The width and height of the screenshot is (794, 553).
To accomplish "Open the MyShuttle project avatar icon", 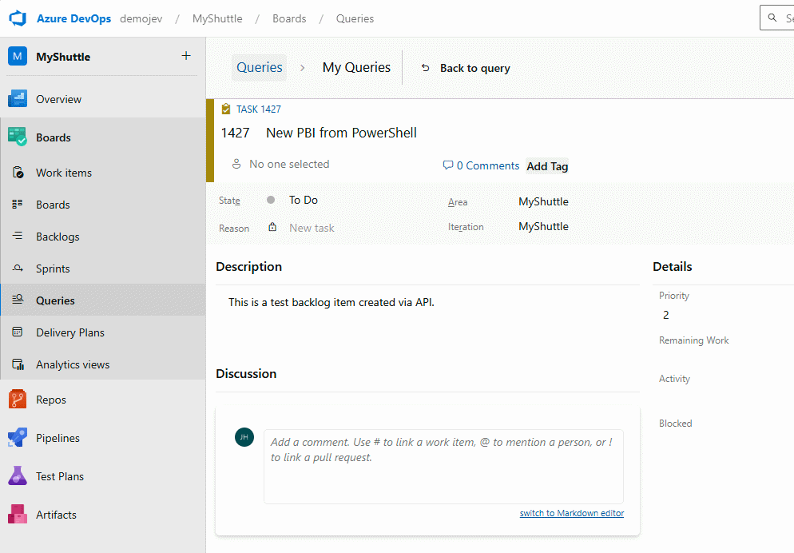I will [18, 56].
